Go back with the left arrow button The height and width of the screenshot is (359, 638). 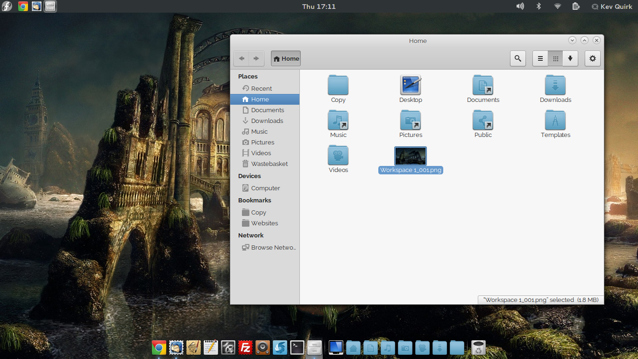[241, 58]
